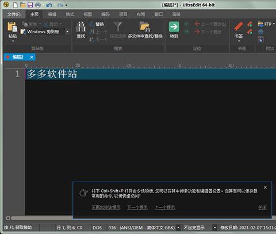Image resolution: width=276 pixels, height=234 pixels.
Task: Switch to the 格式 ribbon tab
Action: click(x=70, y=14)
